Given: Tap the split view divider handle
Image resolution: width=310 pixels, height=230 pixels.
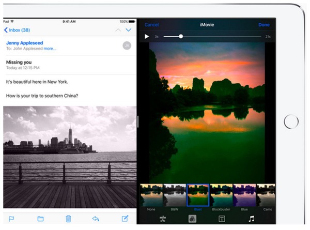Looking at the screenshot, I should 138,121.
